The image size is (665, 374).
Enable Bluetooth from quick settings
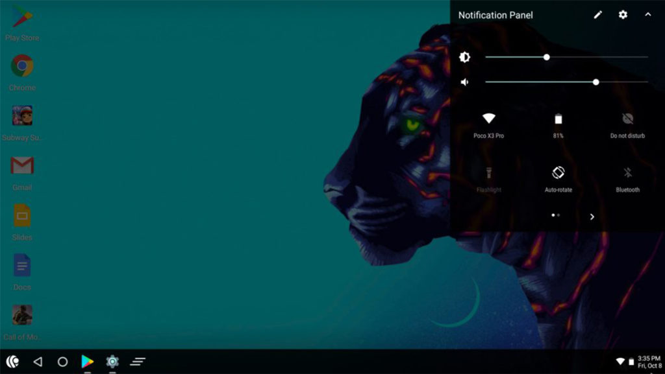click(626, 178)
